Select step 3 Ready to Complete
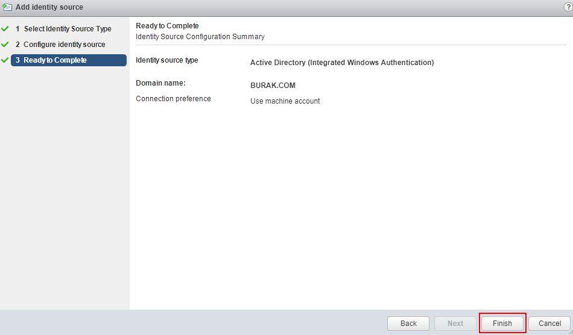573x335 pixels. pyautogui.click(x=69, y=60)
